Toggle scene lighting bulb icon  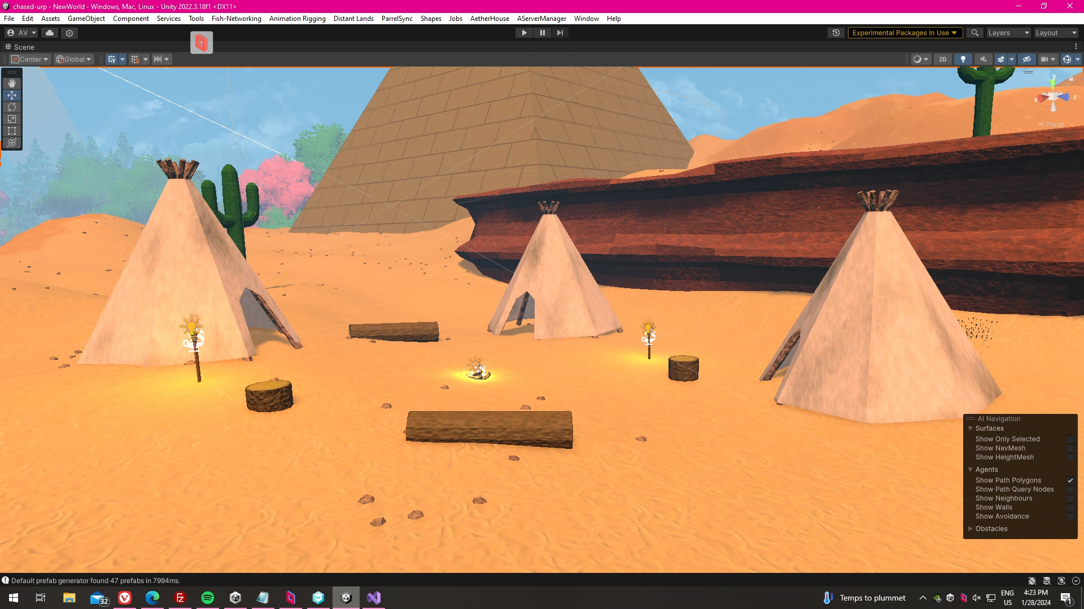point(963,59)
